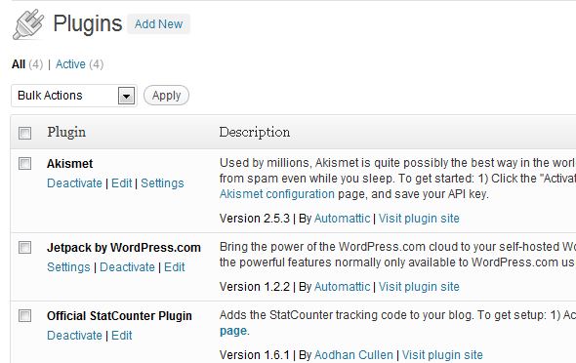The image size is (576, 363).
Task: Show All plugins filter
Action: (19, 64)
